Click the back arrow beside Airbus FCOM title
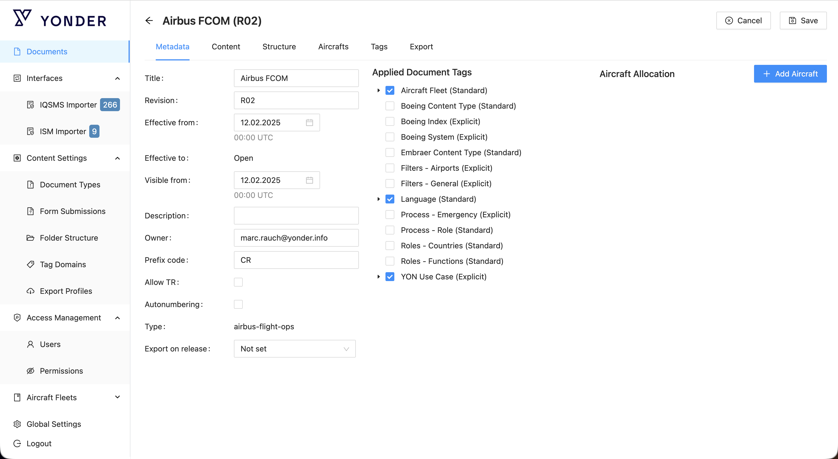 pyautogui.click(x=149, y=21)
